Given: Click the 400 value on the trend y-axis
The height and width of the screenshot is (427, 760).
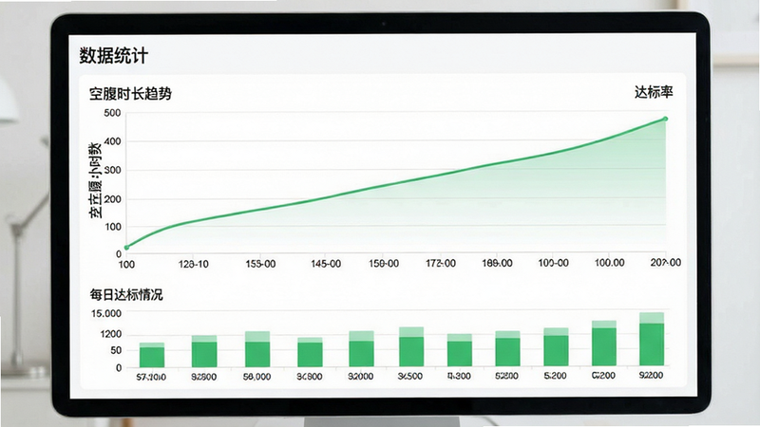Looking at the screenshot, I should (x=112, y=141).
